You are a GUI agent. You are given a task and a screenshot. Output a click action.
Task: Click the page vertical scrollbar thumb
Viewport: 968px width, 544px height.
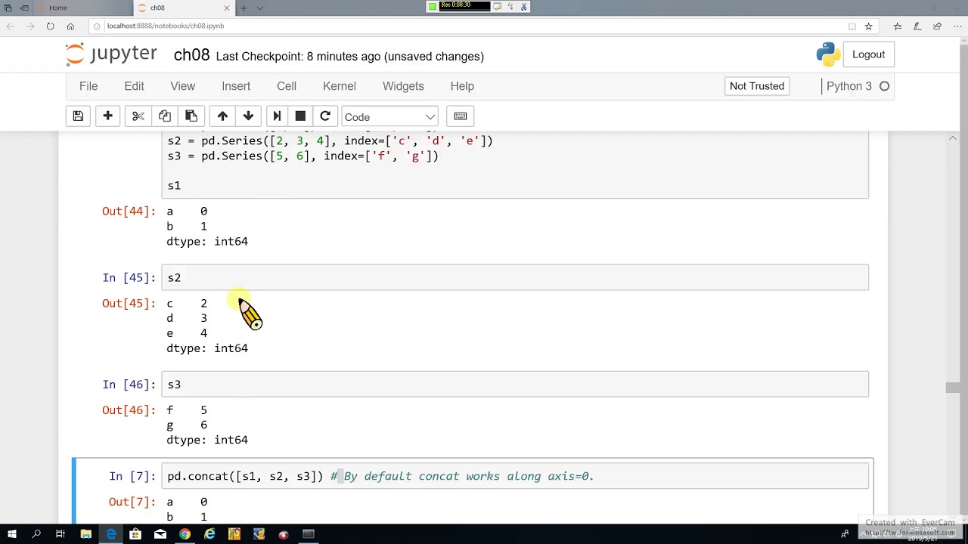952,388
